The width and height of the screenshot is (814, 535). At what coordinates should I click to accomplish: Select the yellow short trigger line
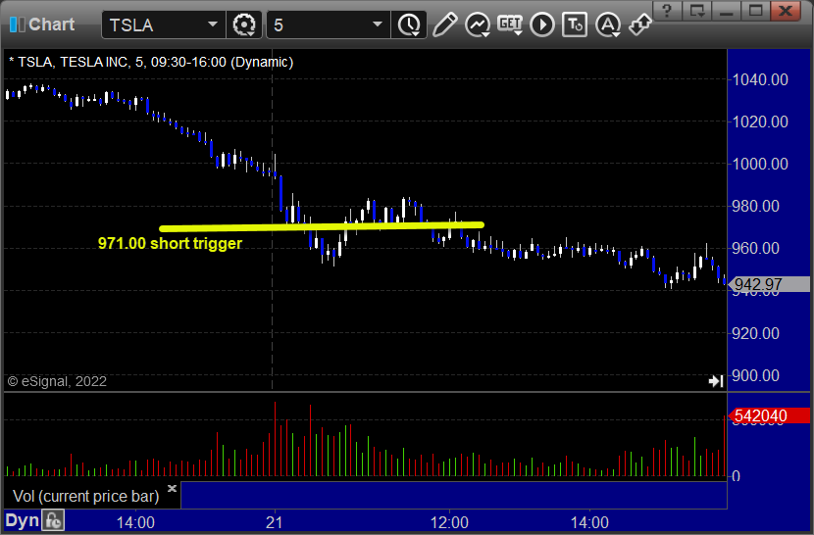pyautogui.click(x=322, y=226)
